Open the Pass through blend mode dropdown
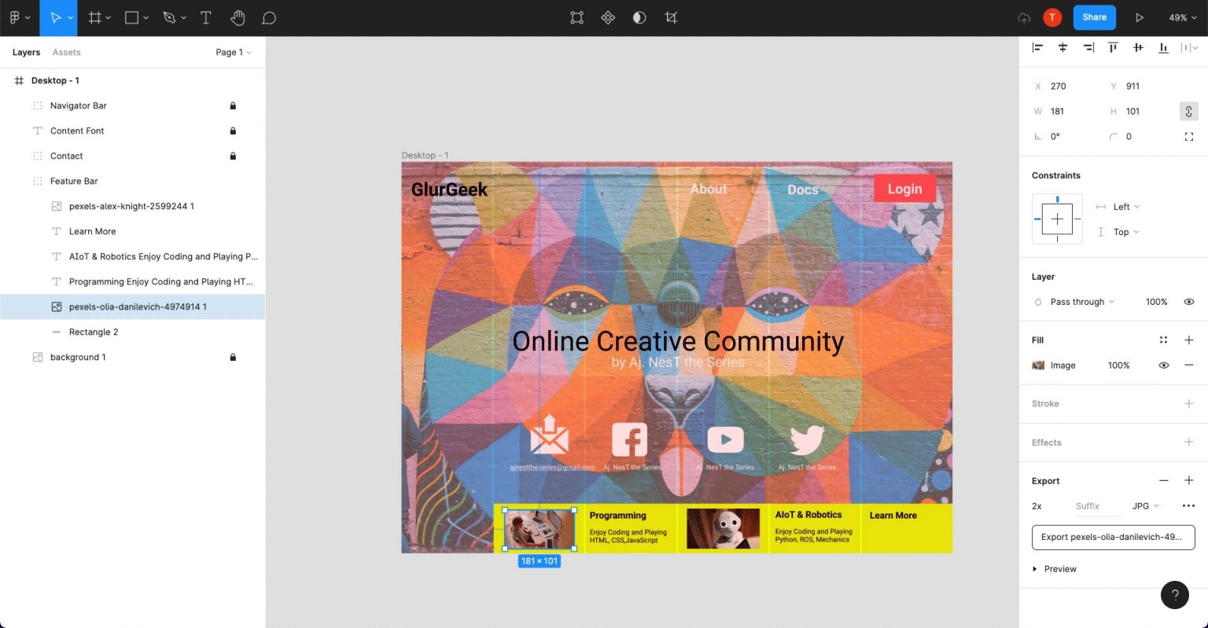1208x628 pixels. 1082,302
